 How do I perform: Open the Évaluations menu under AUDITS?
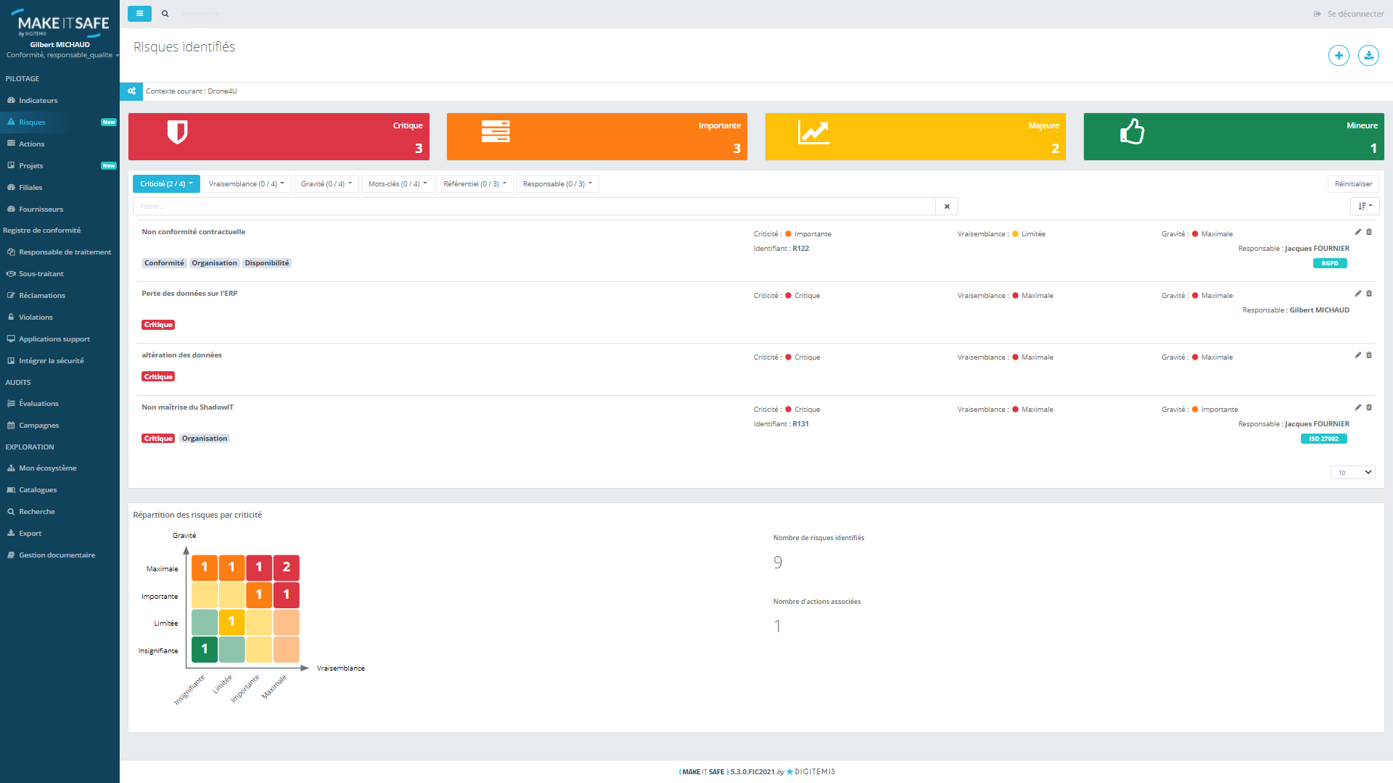point(38,403)
